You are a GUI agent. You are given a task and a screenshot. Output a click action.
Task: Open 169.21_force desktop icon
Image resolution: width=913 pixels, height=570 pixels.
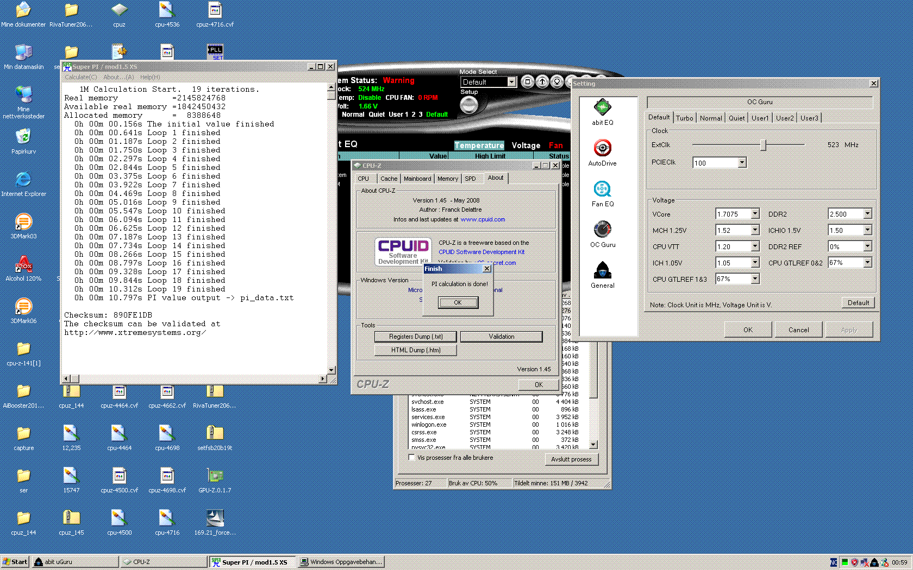[x=215, y=523]
